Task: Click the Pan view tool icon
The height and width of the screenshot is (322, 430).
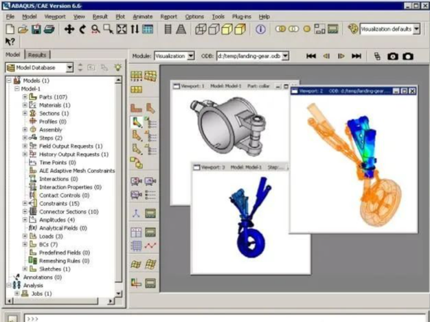Action: pos(69,30)
